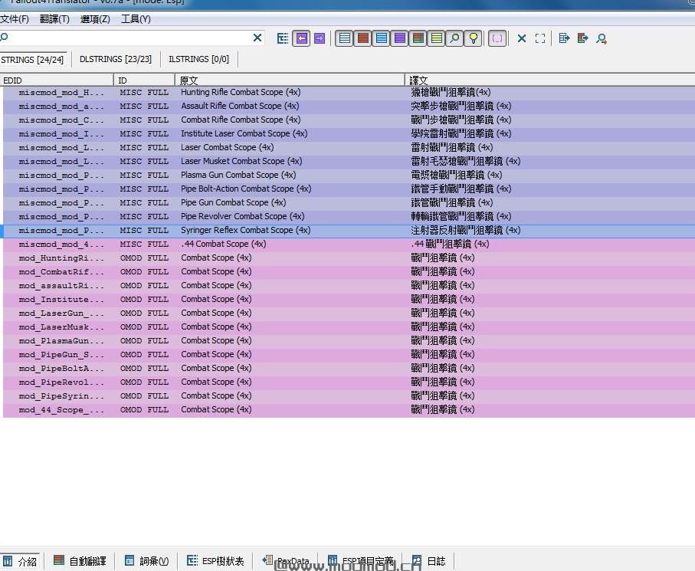This screenshot has height=571, width=695.
Task: Select the Institute Laser Combat Scope (4x) row
Action: [349, 133]
